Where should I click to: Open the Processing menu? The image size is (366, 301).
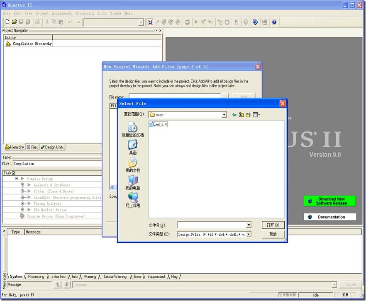click(85, 13)
